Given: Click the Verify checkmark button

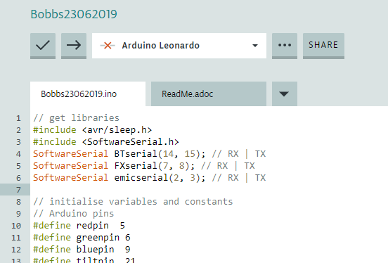Looking at the screenshot, I should pyautogui.click(x=43, y=46).
